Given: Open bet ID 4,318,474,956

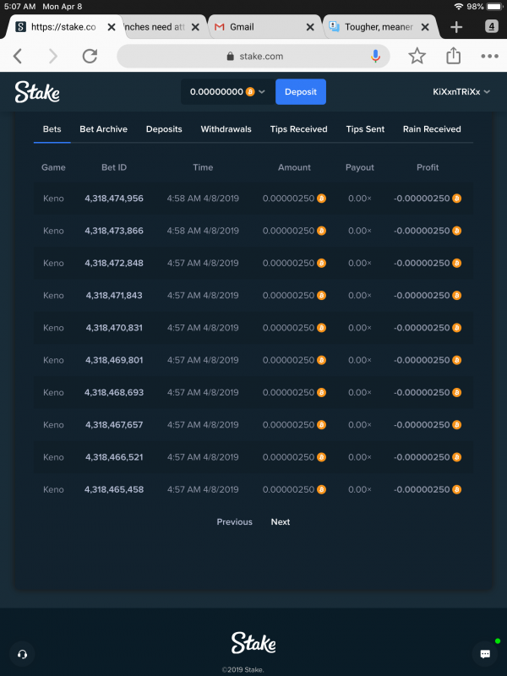Looking at the screenshot, I should (114, 199).
